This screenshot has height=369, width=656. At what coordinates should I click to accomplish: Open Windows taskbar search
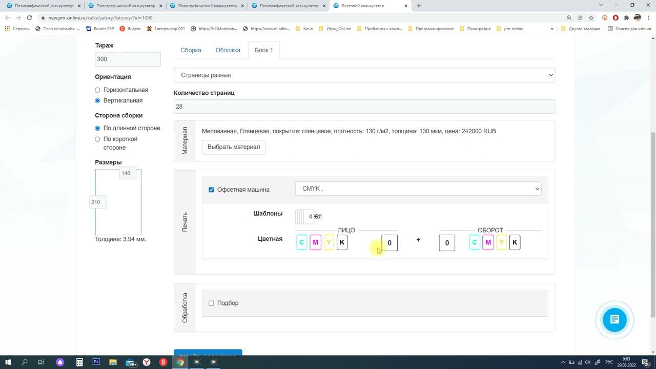tap(24, 362)
